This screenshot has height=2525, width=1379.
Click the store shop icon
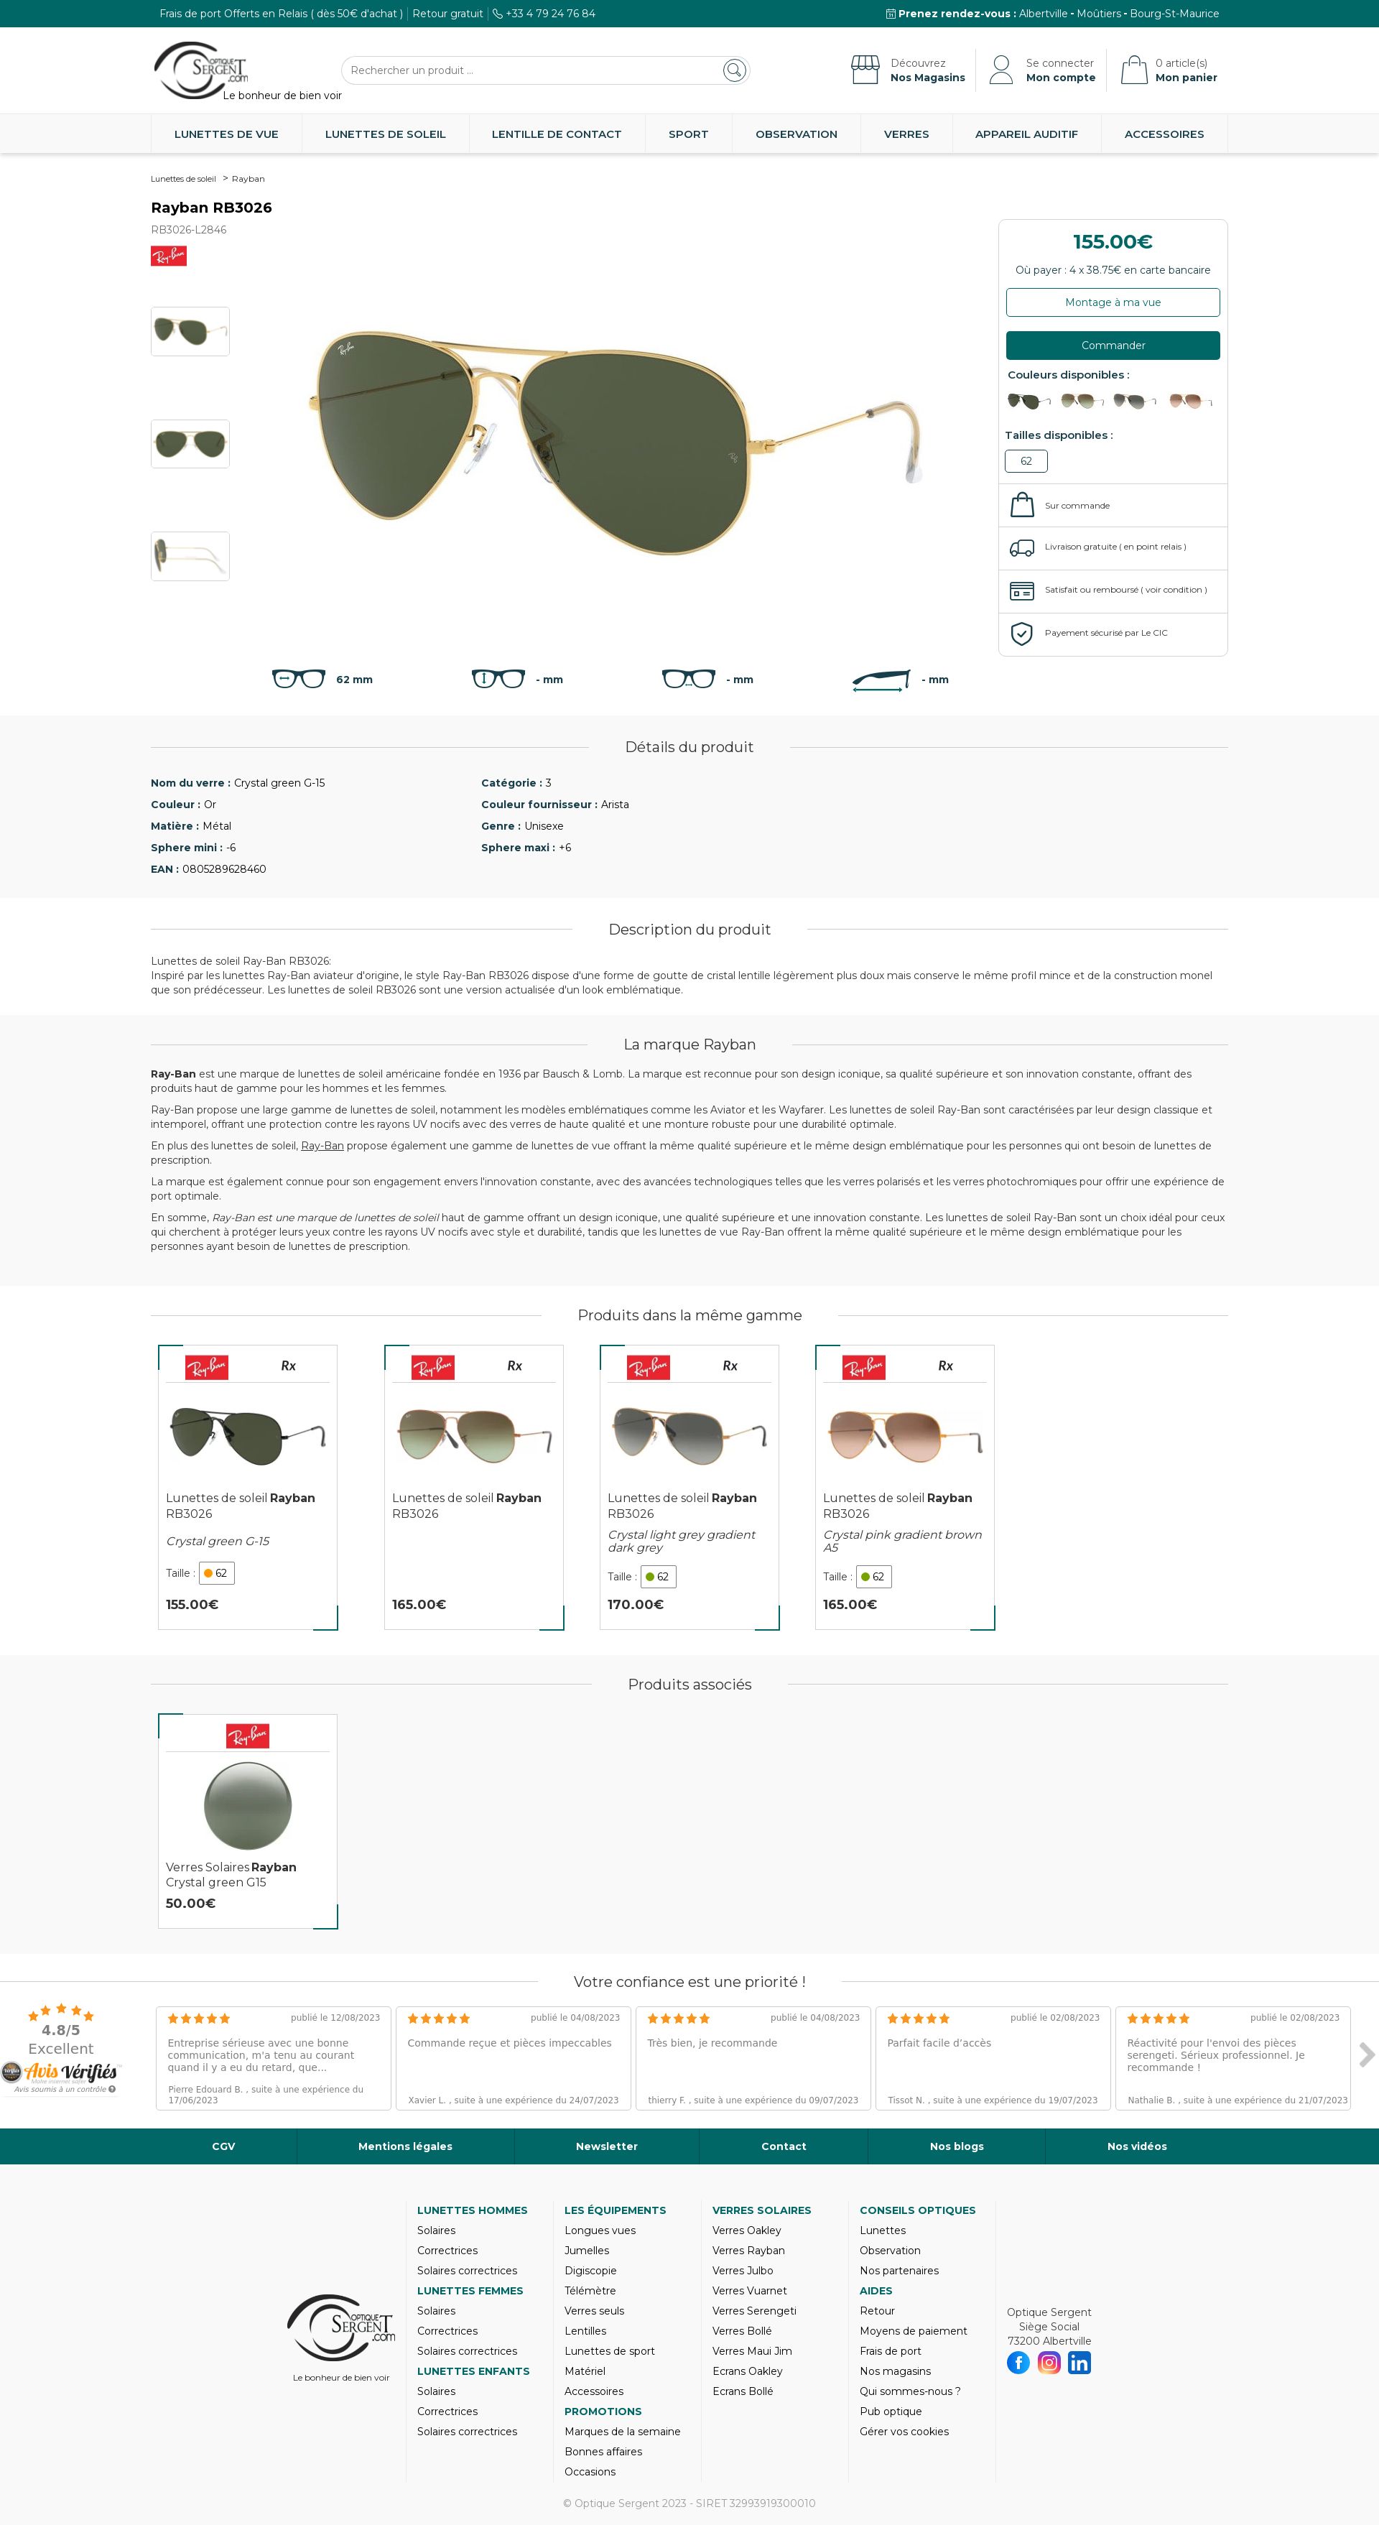[865, 70]
